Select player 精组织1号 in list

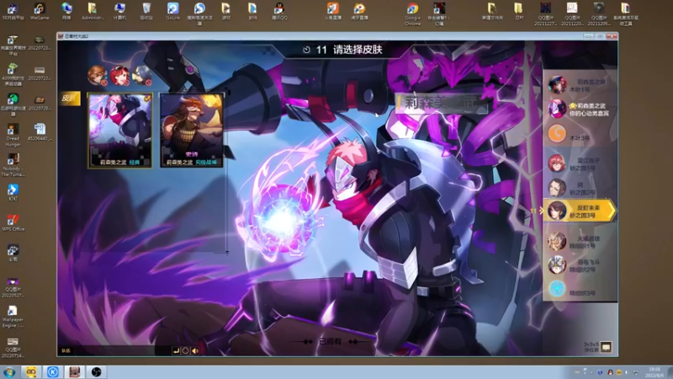click(x=580, y=242)
